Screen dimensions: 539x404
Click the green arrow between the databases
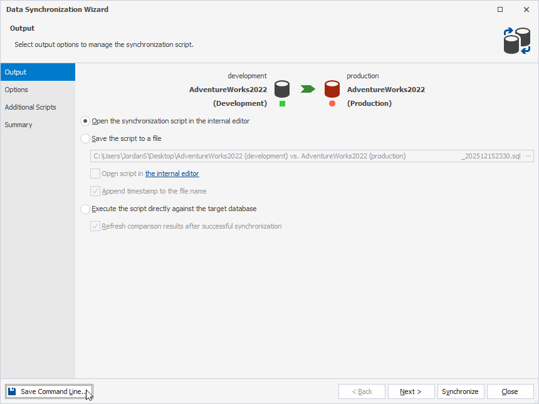(x=308, y=90)
